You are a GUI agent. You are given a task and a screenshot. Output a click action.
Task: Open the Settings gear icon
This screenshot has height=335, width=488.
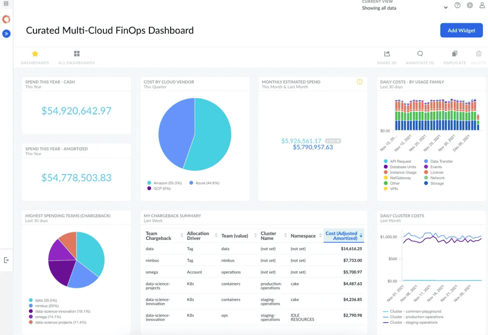470,5
